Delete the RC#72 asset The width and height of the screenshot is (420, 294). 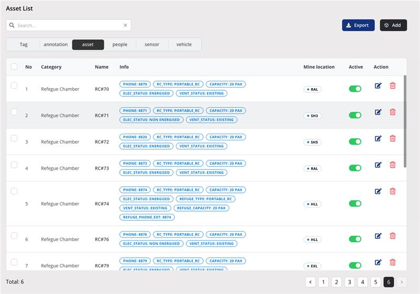pyautogui.click(x=393, y=138)
